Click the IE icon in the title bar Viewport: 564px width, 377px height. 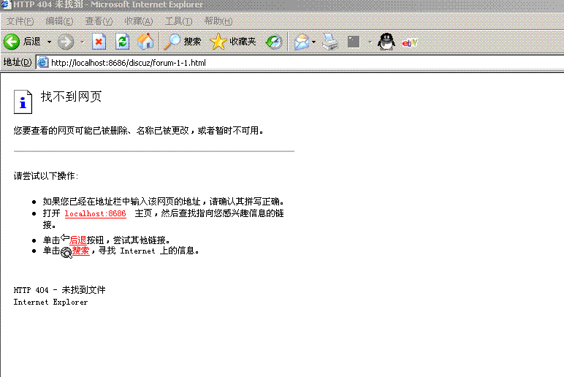(5, 5)
